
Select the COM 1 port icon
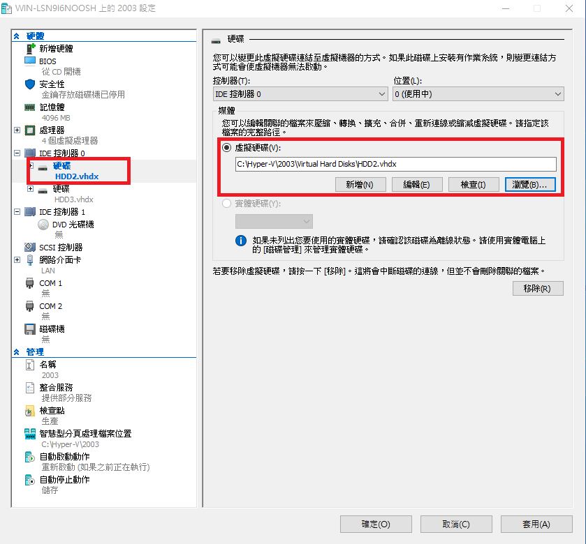pyautogui.click(x=30, y=283)
